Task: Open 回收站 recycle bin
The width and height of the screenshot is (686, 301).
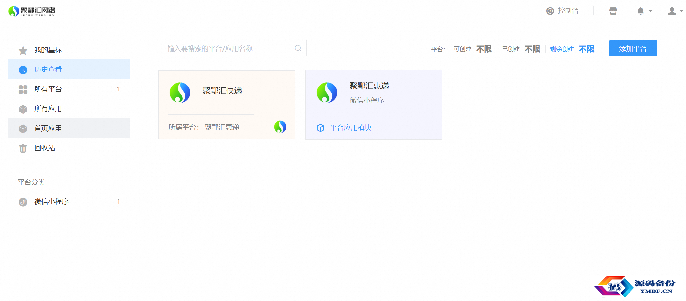Action: coord(69,148)
